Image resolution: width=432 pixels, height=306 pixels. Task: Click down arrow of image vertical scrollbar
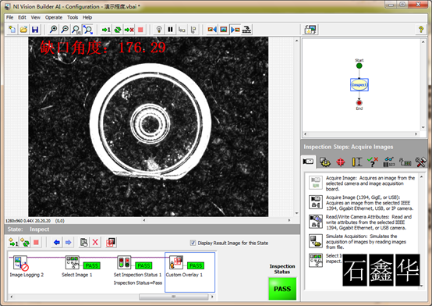click(x=296, y=213)
